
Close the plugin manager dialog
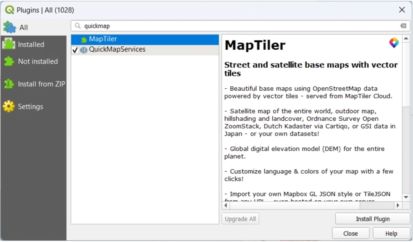tap(350, 233)
